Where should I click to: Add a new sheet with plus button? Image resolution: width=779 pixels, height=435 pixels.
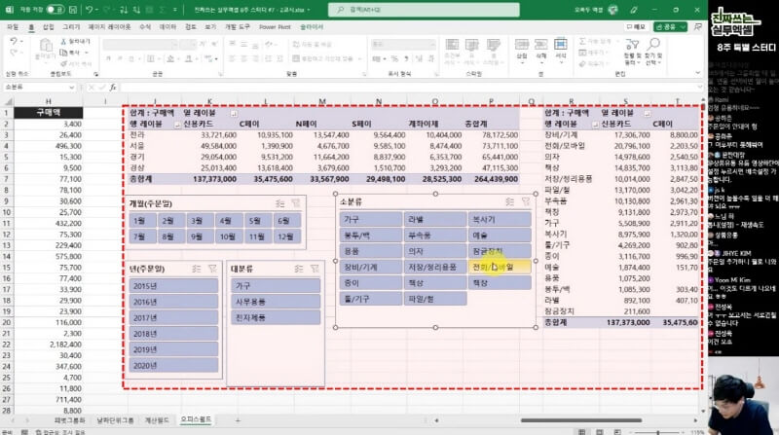click(x=238, y=420)
